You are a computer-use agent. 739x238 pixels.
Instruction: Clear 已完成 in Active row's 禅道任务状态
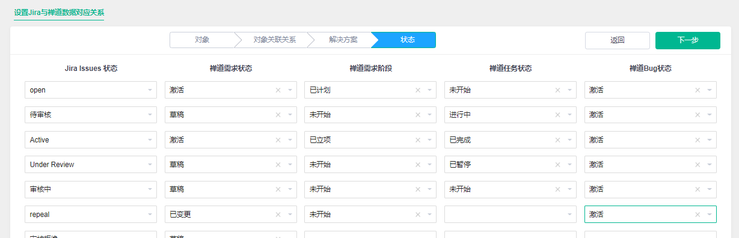557,140
